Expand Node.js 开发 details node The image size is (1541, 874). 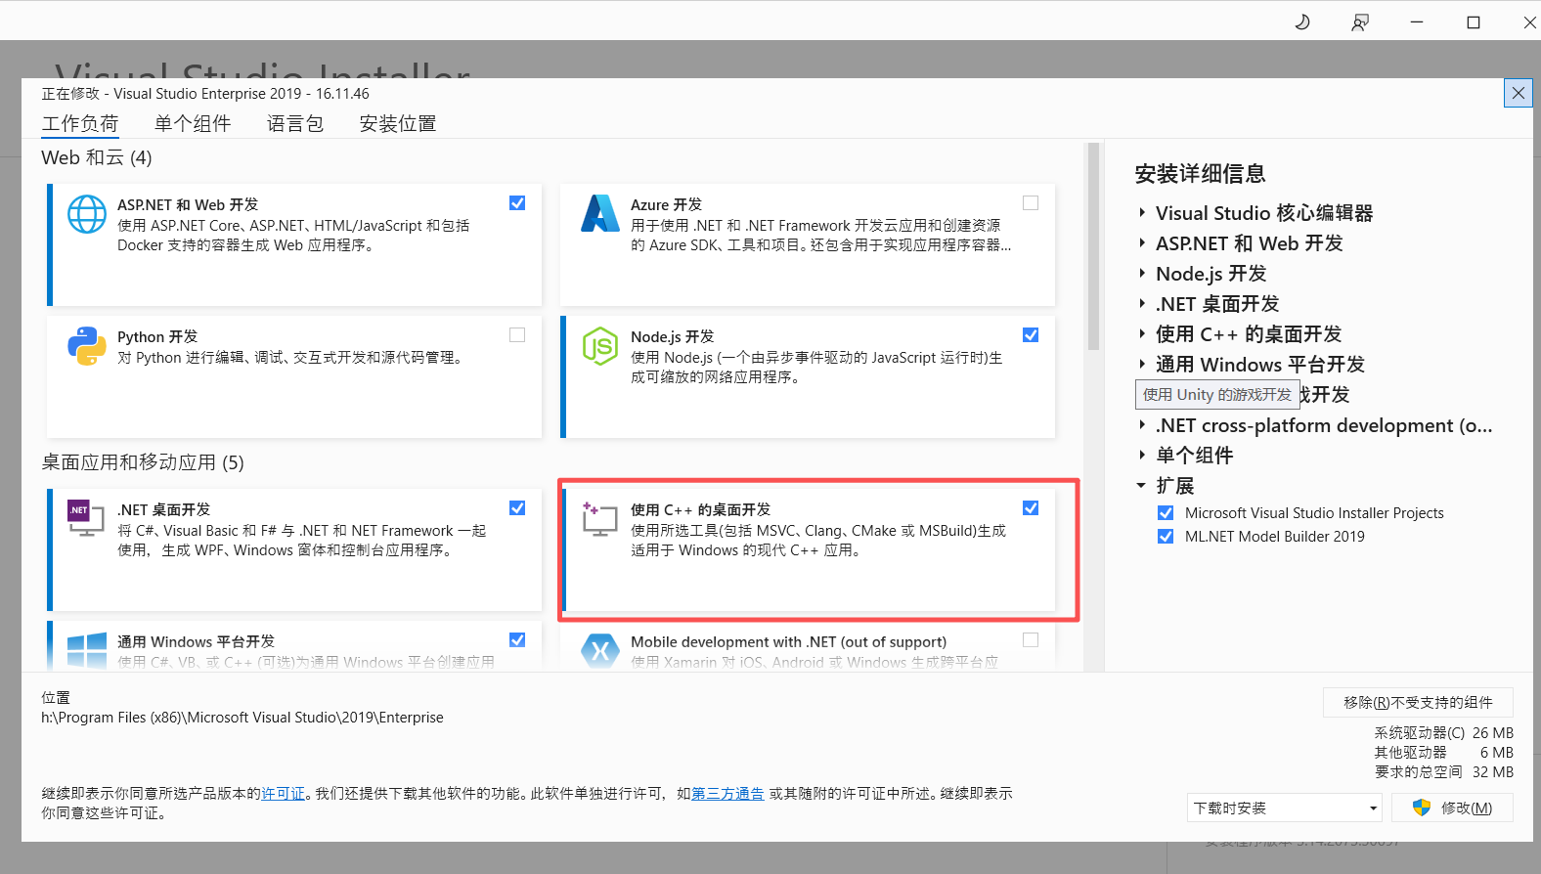tap(1142, 274)
